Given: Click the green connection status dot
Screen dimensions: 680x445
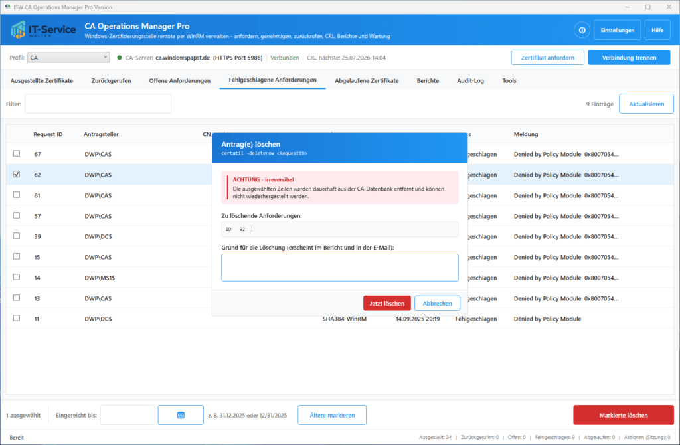Looking at the screenshot, I should [x=120, y=58].
